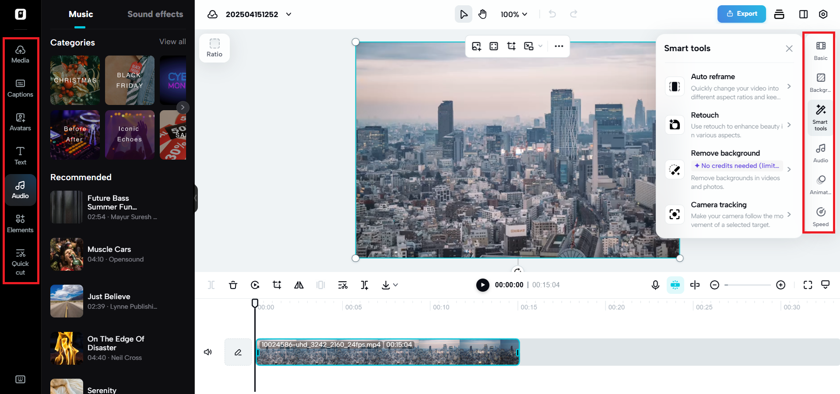This screenshot has height=394, width=840.
Task: Enter fullscreen preview mode
Action: pos(808,285)
